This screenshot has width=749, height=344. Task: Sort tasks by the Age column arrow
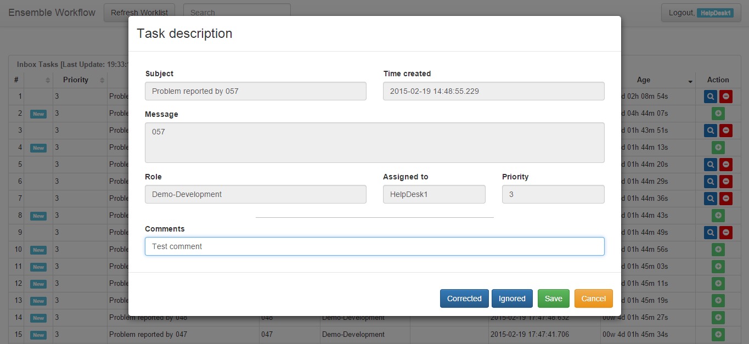point(690,81)
